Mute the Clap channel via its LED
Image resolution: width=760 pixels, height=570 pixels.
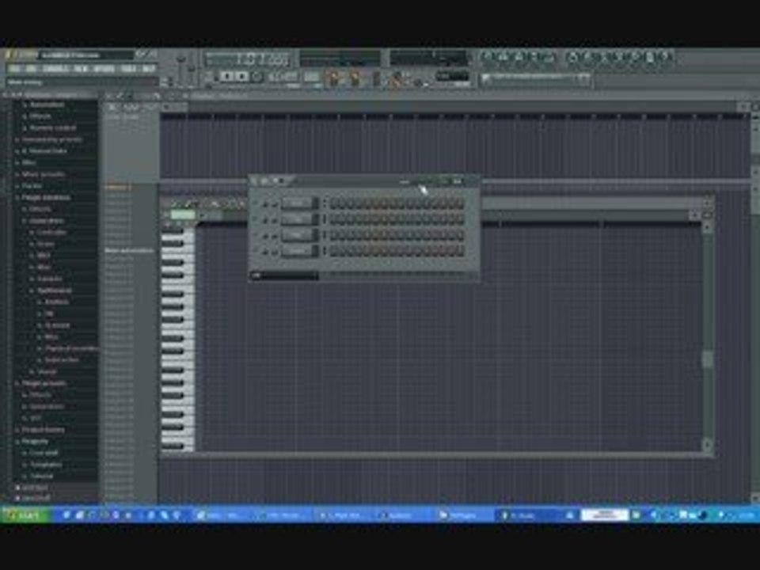tap(256, 220)
